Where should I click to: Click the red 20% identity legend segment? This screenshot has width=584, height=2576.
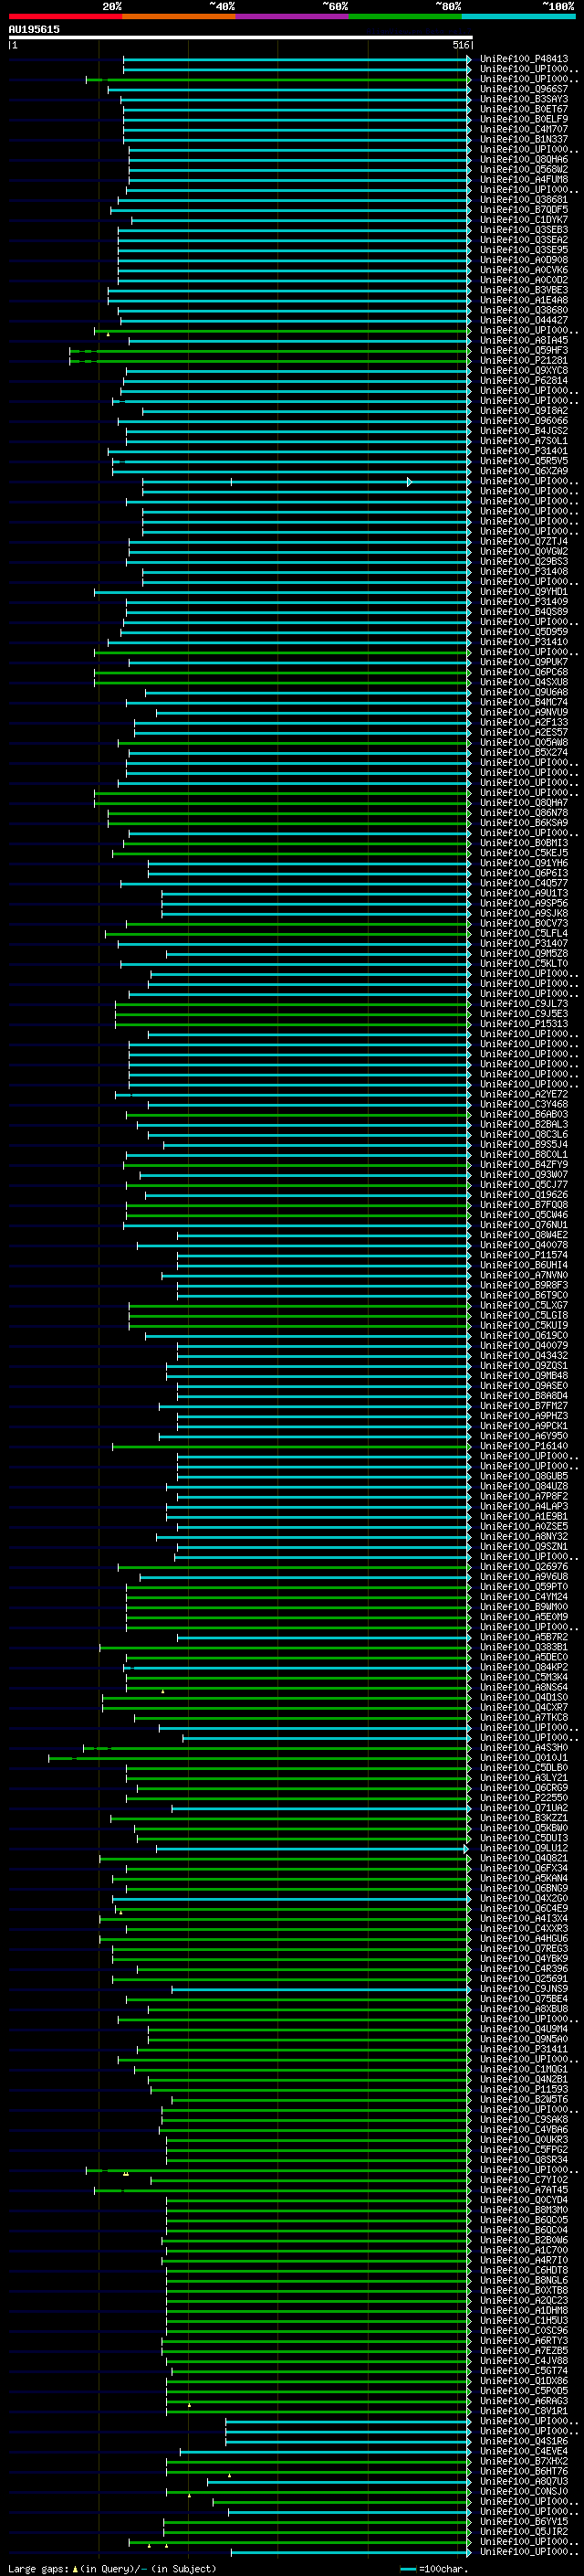point(65,16)
